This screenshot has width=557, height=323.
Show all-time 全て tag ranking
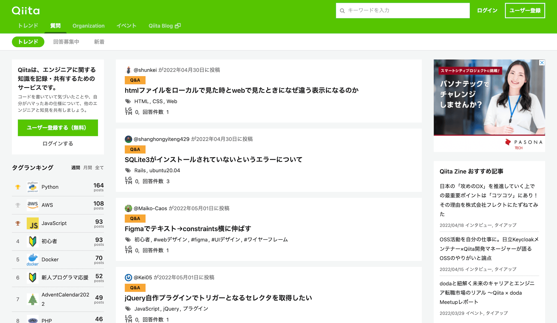click(x=99, y=168)
